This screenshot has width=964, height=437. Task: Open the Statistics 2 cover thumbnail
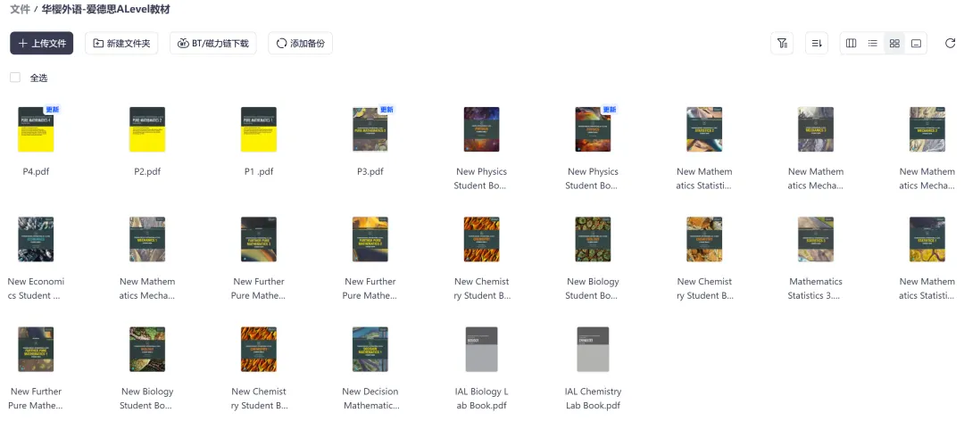click(704, 129)
